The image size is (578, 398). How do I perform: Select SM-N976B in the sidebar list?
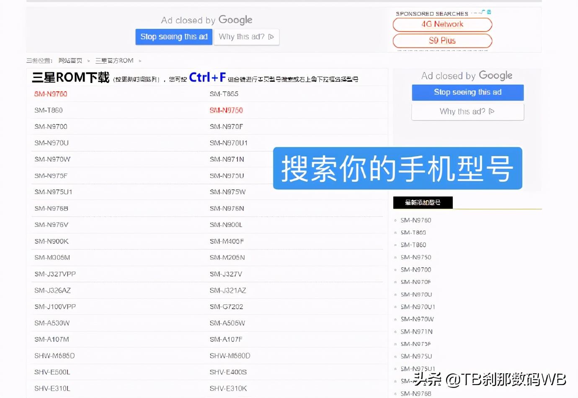click(x=416, y=393)
